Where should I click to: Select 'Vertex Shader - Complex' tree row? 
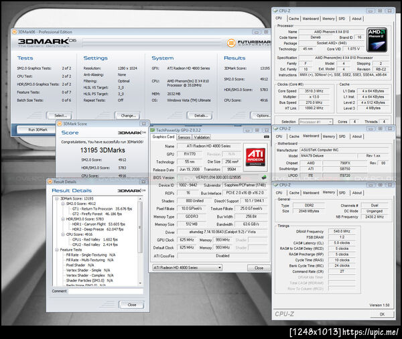click(90, 275)
